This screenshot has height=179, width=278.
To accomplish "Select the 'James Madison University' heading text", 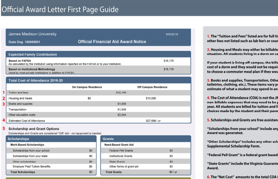I will coord(33,34).
